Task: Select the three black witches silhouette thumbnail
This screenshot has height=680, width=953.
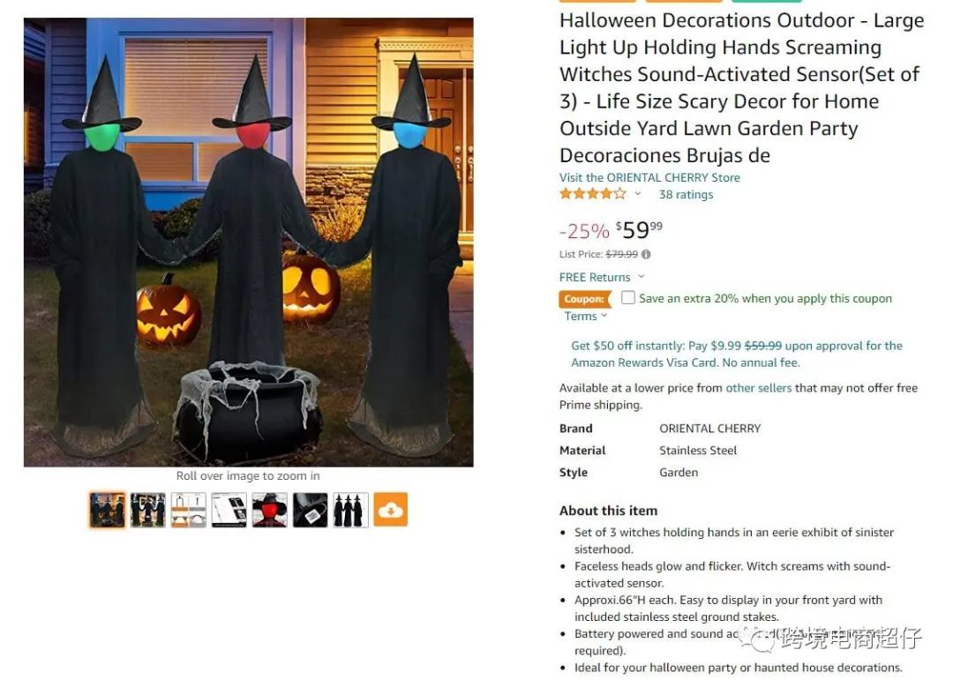Action: 350,509
